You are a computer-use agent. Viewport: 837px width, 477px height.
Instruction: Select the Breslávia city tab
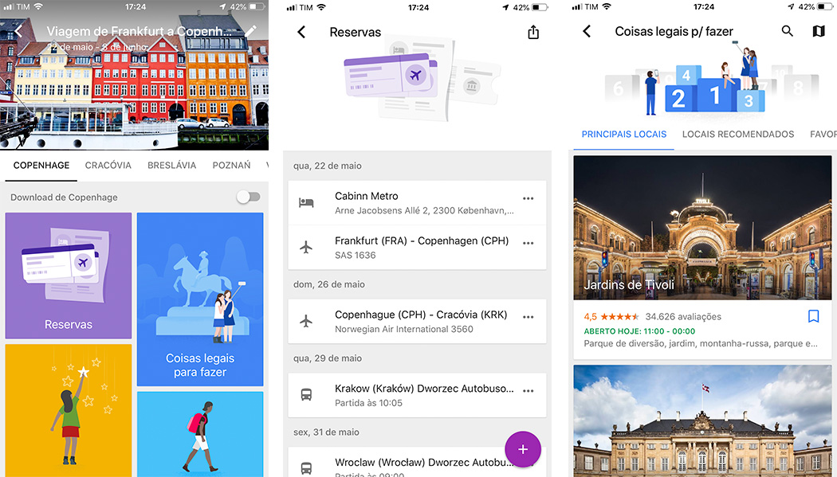pyautogui.click(x=171, y=166)
